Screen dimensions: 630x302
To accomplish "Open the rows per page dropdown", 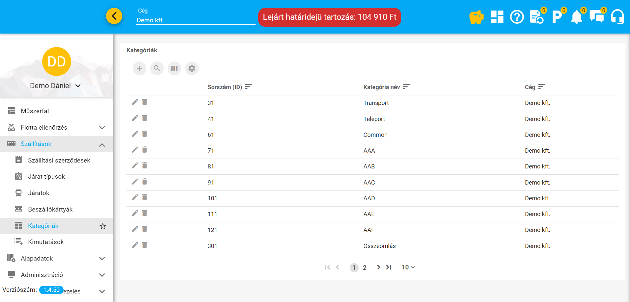I will [408, 267].
